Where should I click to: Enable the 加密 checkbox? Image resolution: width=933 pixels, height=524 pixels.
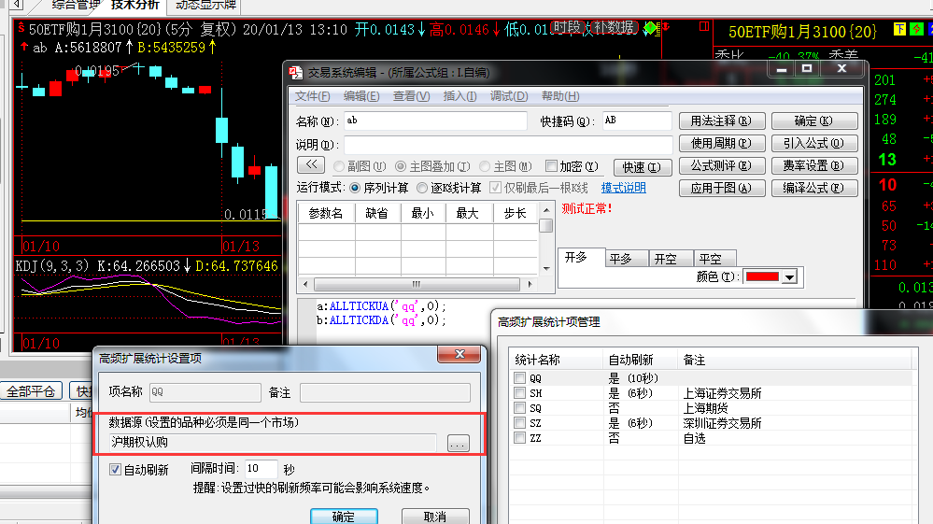click(551, 166)
